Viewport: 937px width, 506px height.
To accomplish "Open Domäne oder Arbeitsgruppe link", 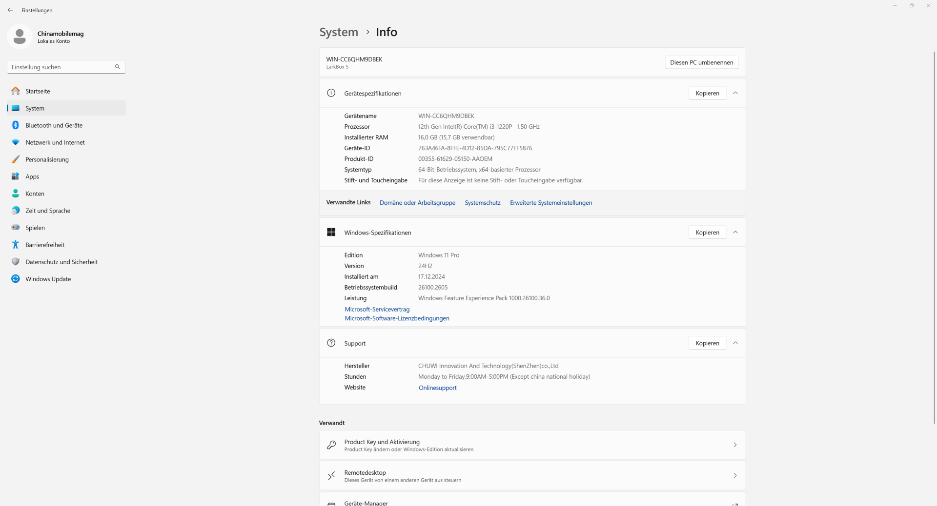I will click(417, 203).
